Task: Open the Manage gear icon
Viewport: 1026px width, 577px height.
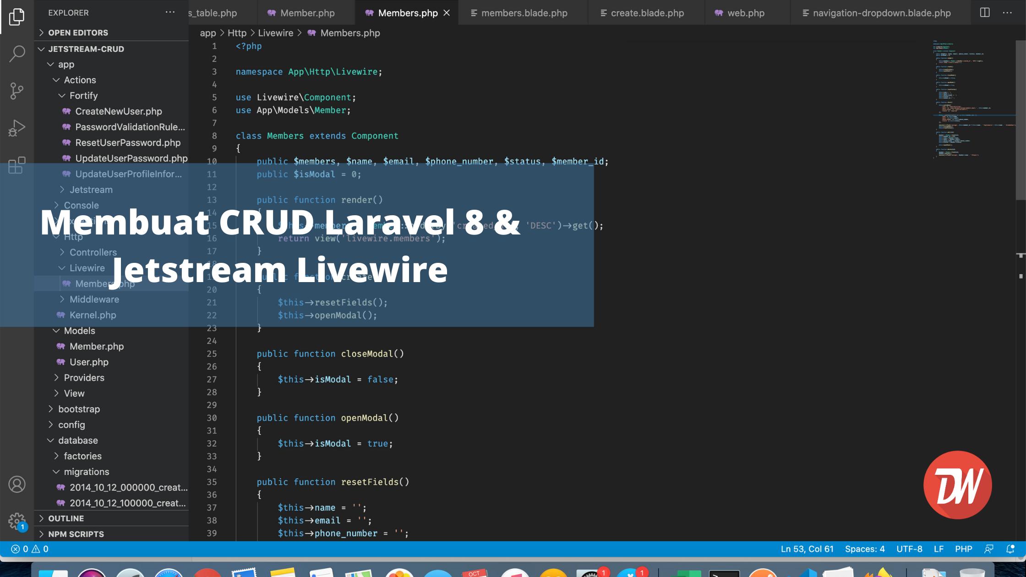Action: [x=17, y=521]
